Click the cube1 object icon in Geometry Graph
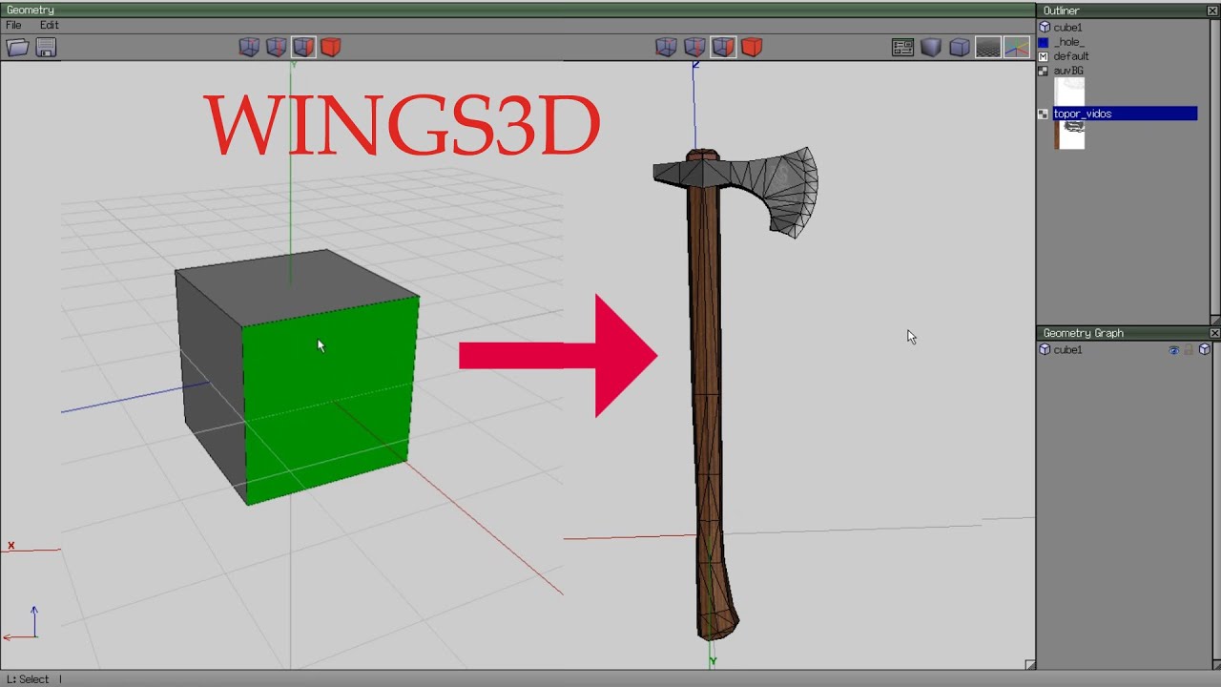 tap(1045, 350)
